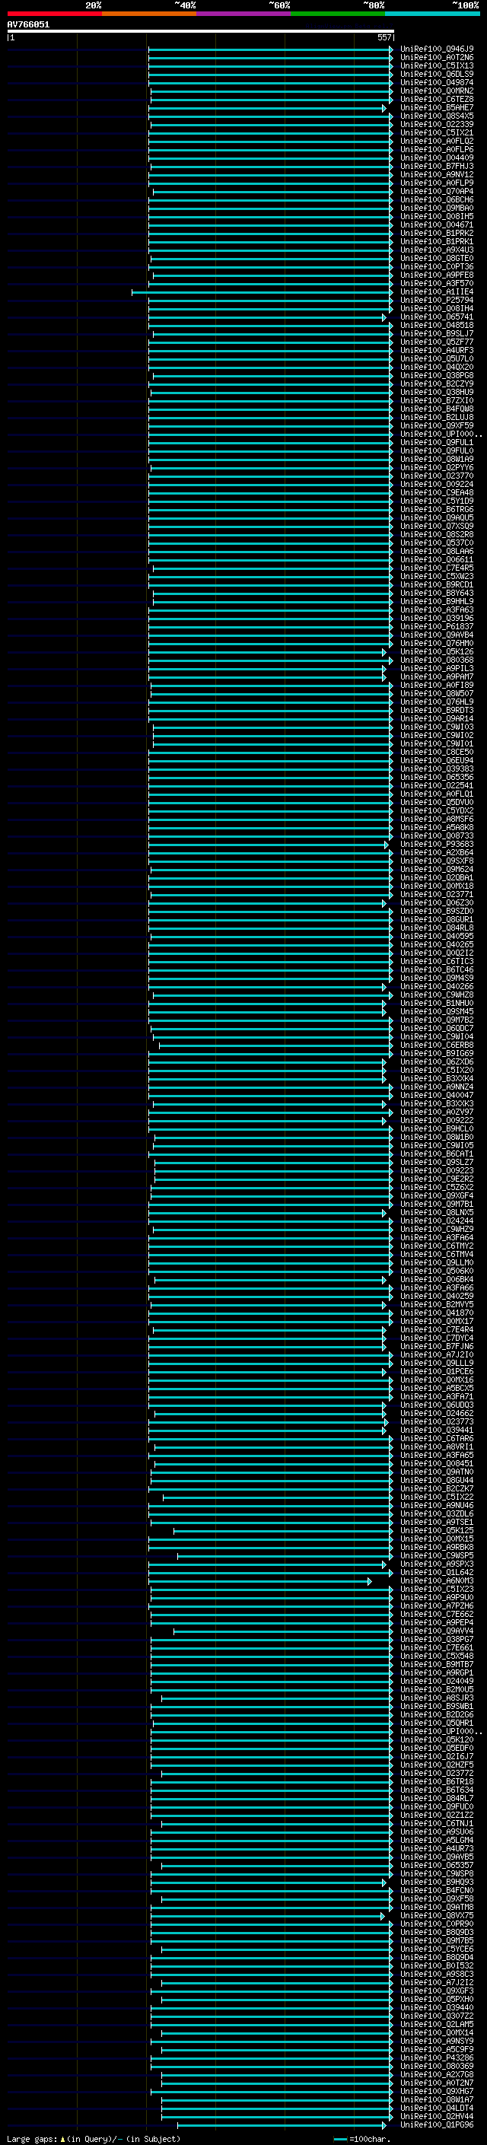The height and width of the screenshot is (2145, 487).
Task: Choose subject UniRef100_O04671
Action: 437,224
